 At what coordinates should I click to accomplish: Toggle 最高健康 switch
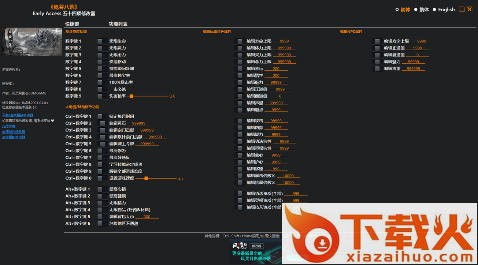pos(103,196)
